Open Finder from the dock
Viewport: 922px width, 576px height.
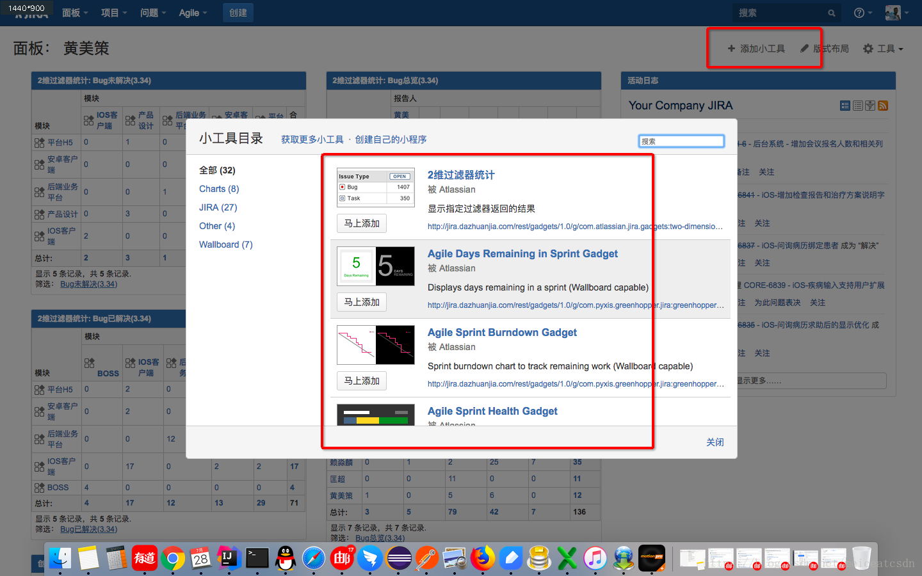coord(60,559)
